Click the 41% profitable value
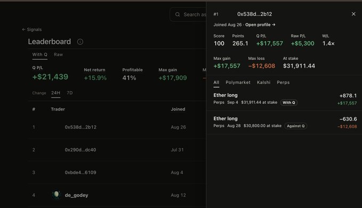Image resolution: width=362 pixels, height=208 pixels. click(x=129, y=78)
